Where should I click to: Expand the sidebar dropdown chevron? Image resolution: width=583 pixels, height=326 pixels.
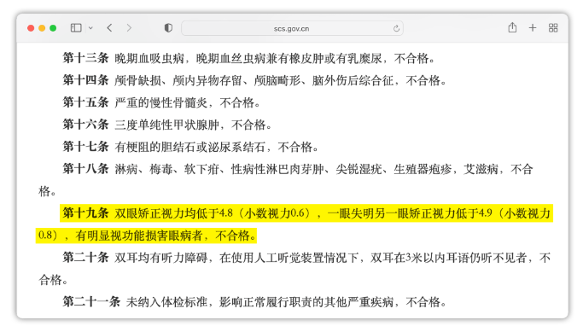(90, 28)
